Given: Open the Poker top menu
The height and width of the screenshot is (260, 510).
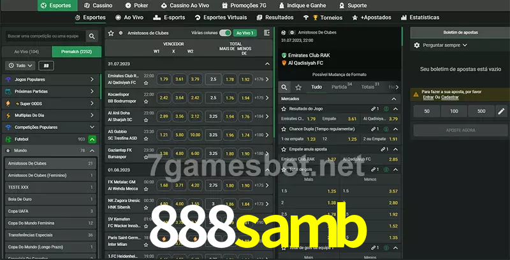Looking at the screenshot, I should coord(136,6).
